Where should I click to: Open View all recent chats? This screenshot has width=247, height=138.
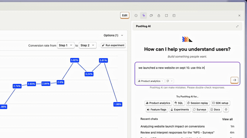tap(227, 119)
